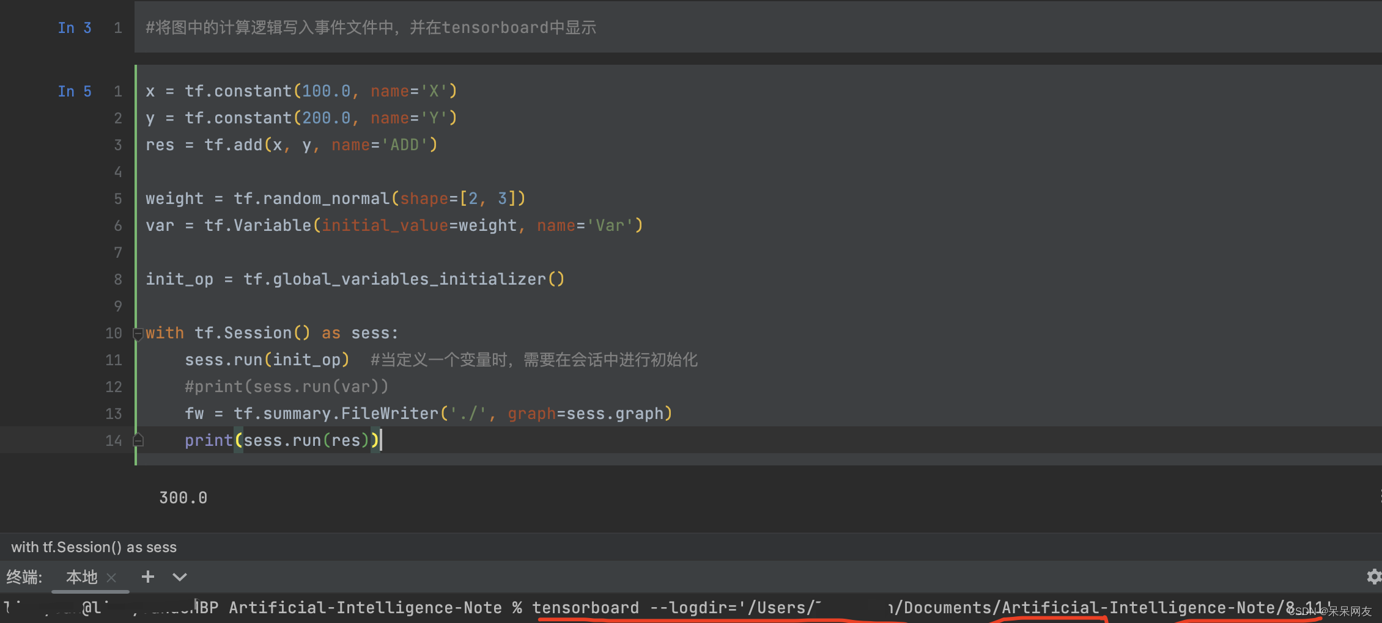Collapse the with-block fold marker on line 10
Image resolution: width=1382 pixels, height=623 pixels.
coord(138,333)
